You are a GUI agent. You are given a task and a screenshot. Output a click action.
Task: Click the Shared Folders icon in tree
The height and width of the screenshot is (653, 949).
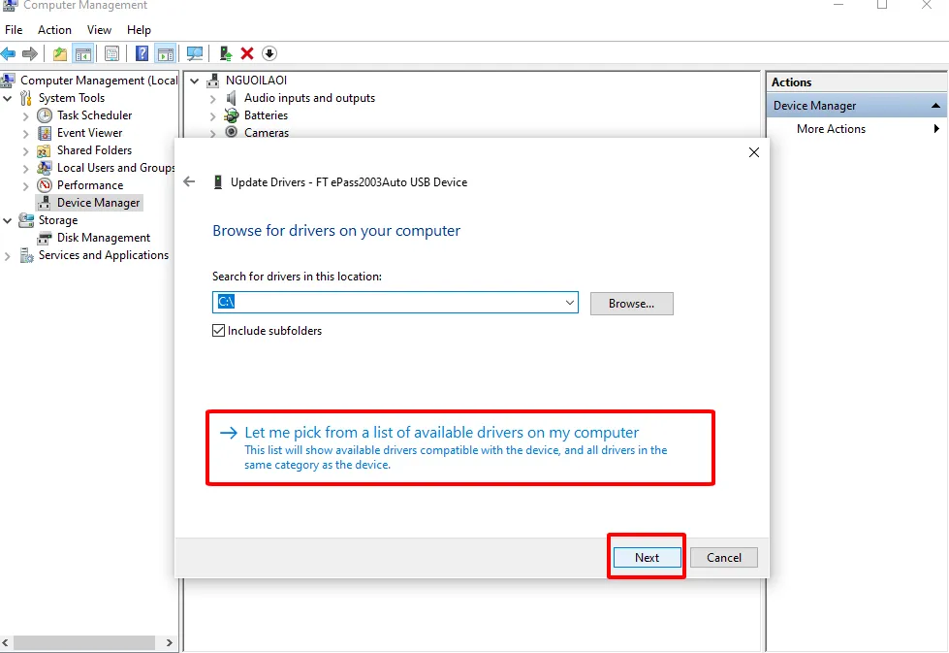pos(45,150)
